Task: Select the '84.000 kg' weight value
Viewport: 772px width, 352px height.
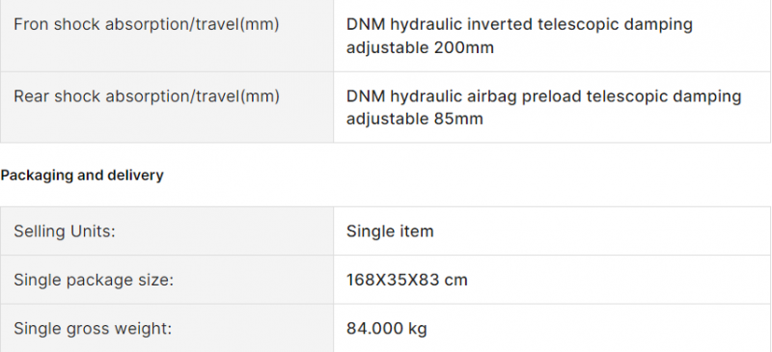Action: tap(387, 328)
